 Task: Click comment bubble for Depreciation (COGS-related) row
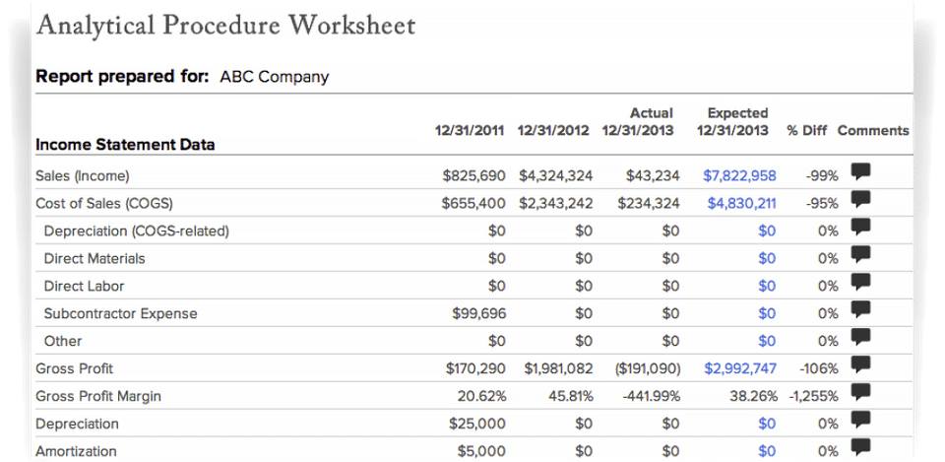860,227
